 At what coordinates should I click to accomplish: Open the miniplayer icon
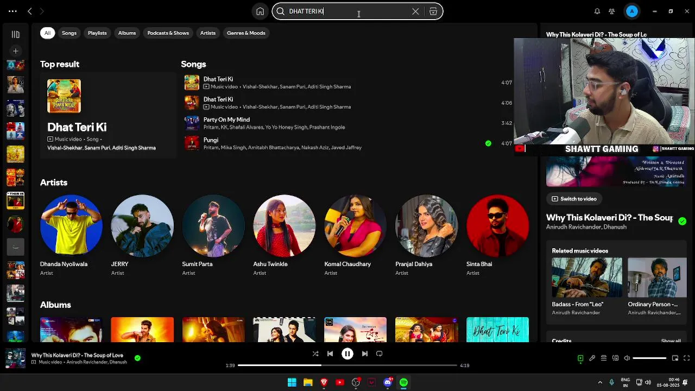tap(675, 358)
